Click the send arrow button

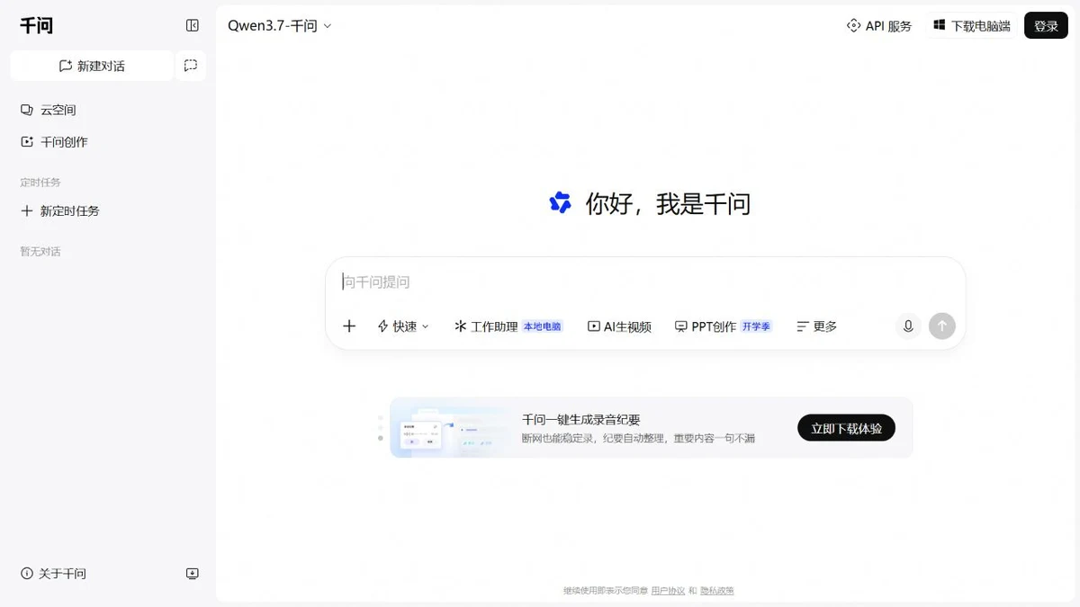tap(942, 326)
